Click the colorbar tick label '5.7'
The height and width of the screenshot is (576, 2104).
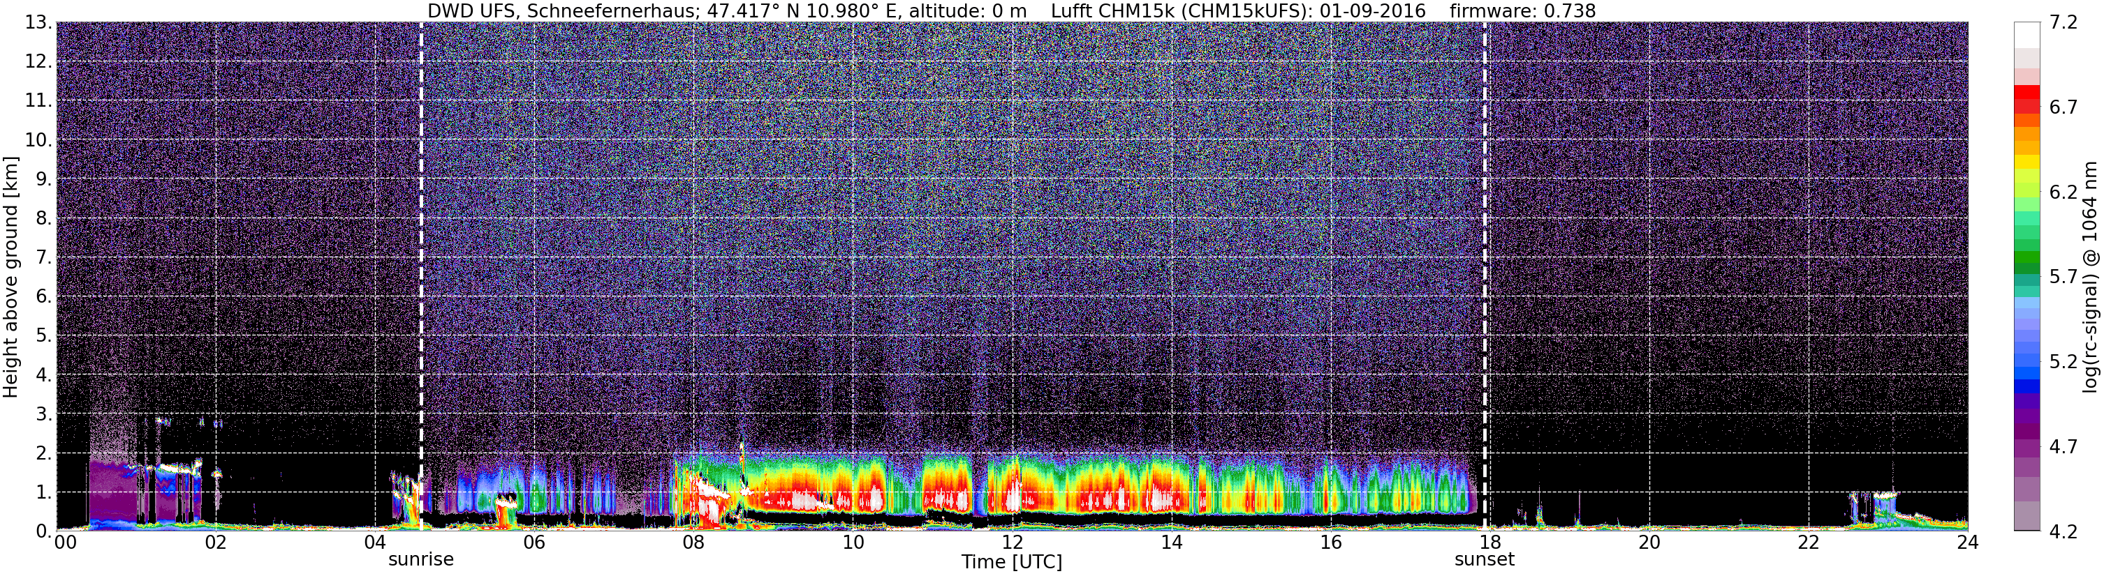2063,278
